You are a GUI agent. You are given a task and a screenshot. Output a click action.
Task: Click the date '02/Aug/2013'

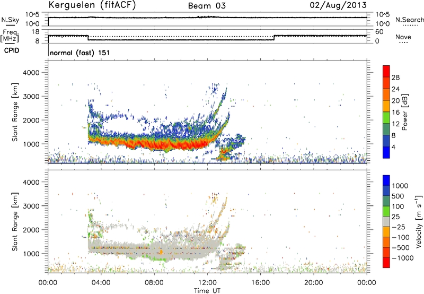click(x=338, y=5)
